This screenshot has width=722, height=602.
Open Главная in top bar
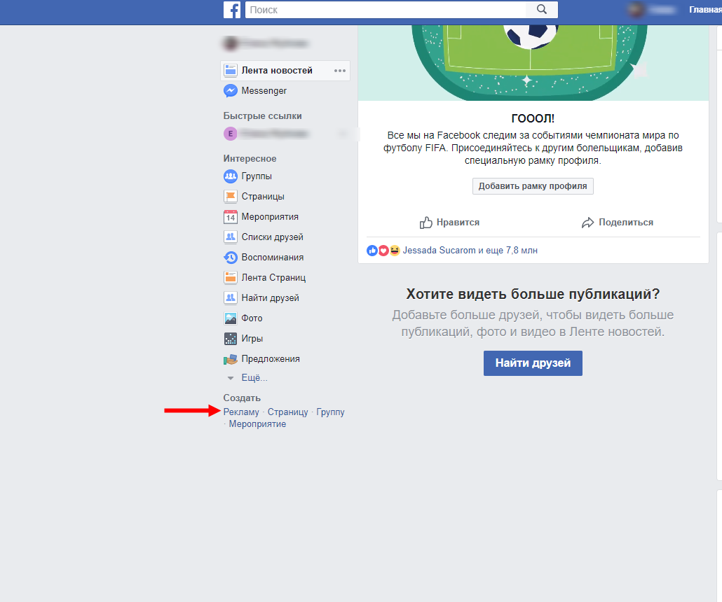(x=705, y=10)
